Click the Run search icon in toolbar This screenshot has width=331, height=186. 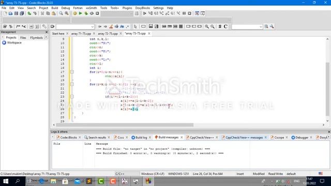tap(266, 26)
